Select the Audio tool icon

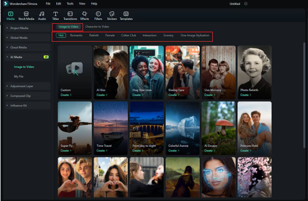tap(42, 15)
